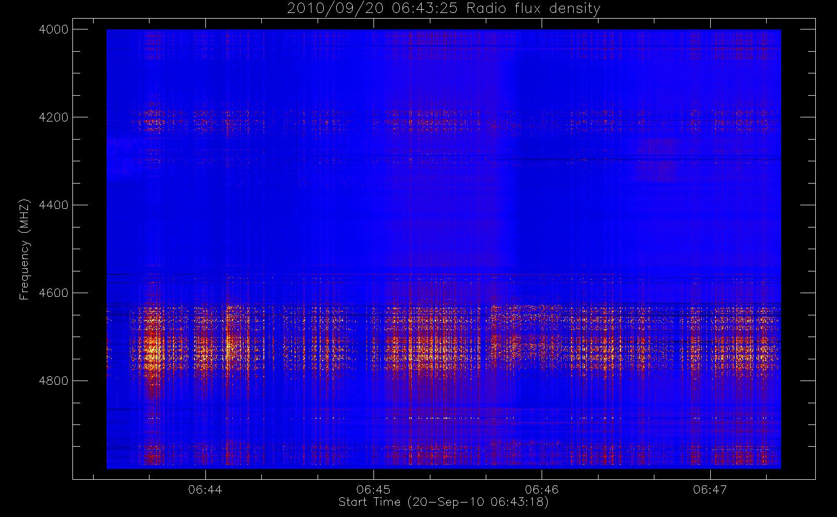This screenshot has height=517, width=837.
Task: Click the '06:44' time axis label
Action: (205, 489)
